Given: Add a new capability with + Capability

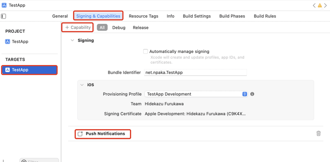Looking at the screenshot, I should tap(78, 28).
